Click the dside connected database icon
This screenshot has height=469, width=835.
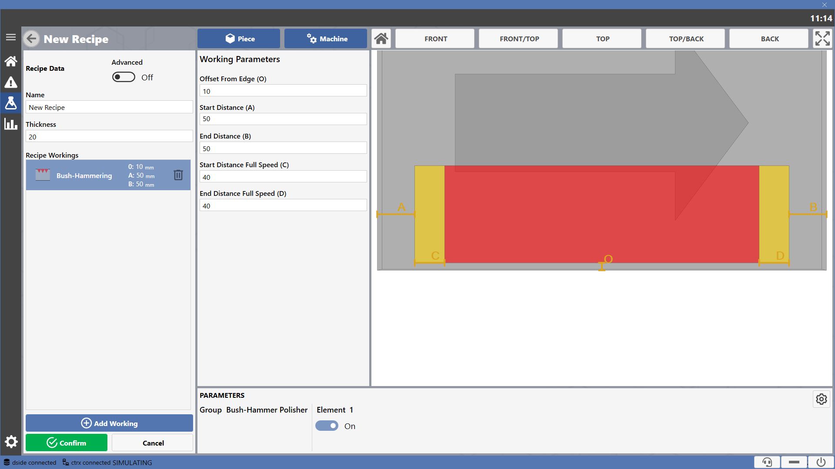coord(7,462)
